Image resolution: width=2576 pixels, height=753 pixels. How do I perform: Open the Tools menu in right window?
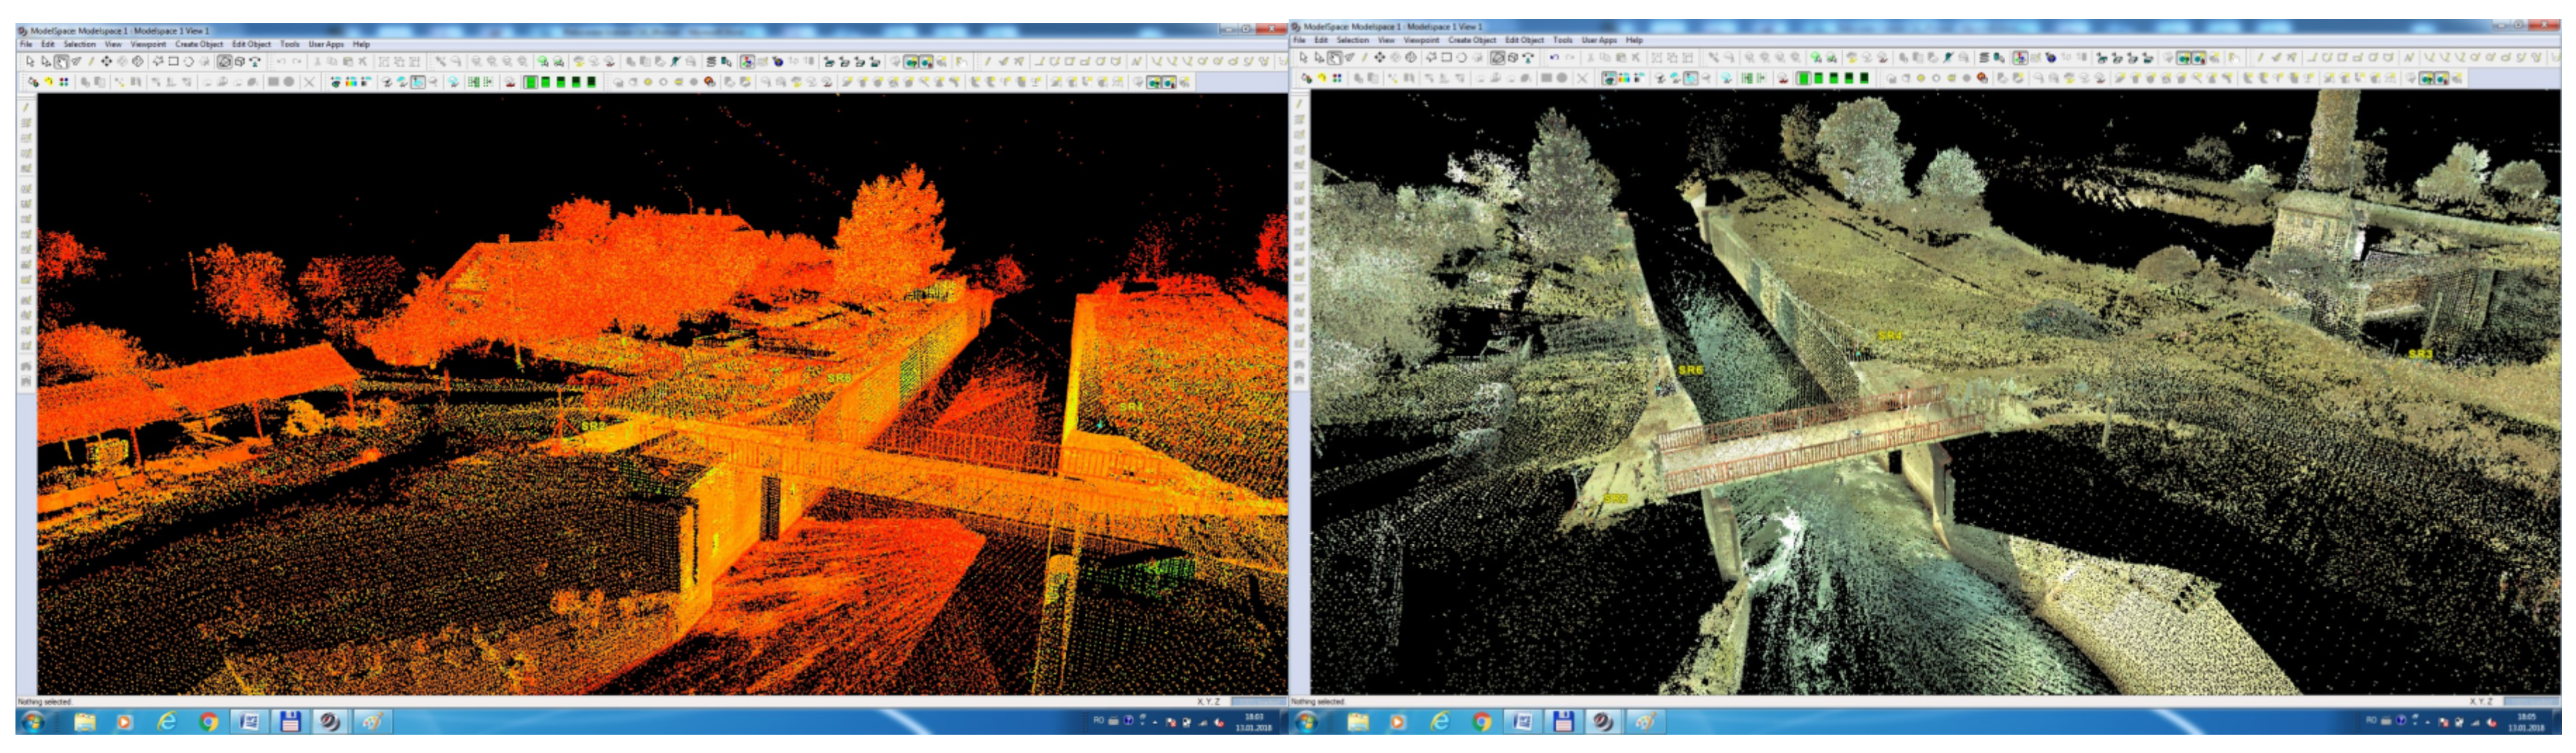1562,40
